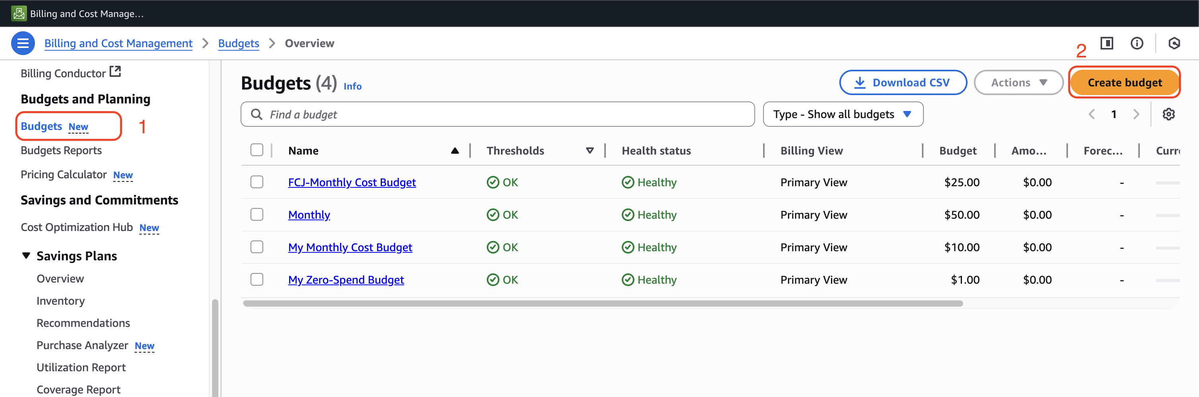The height and width of the screenshot is (397, 1199).
Task: Open Budgets Reports in sidebar
Action: tap(61, 151)
